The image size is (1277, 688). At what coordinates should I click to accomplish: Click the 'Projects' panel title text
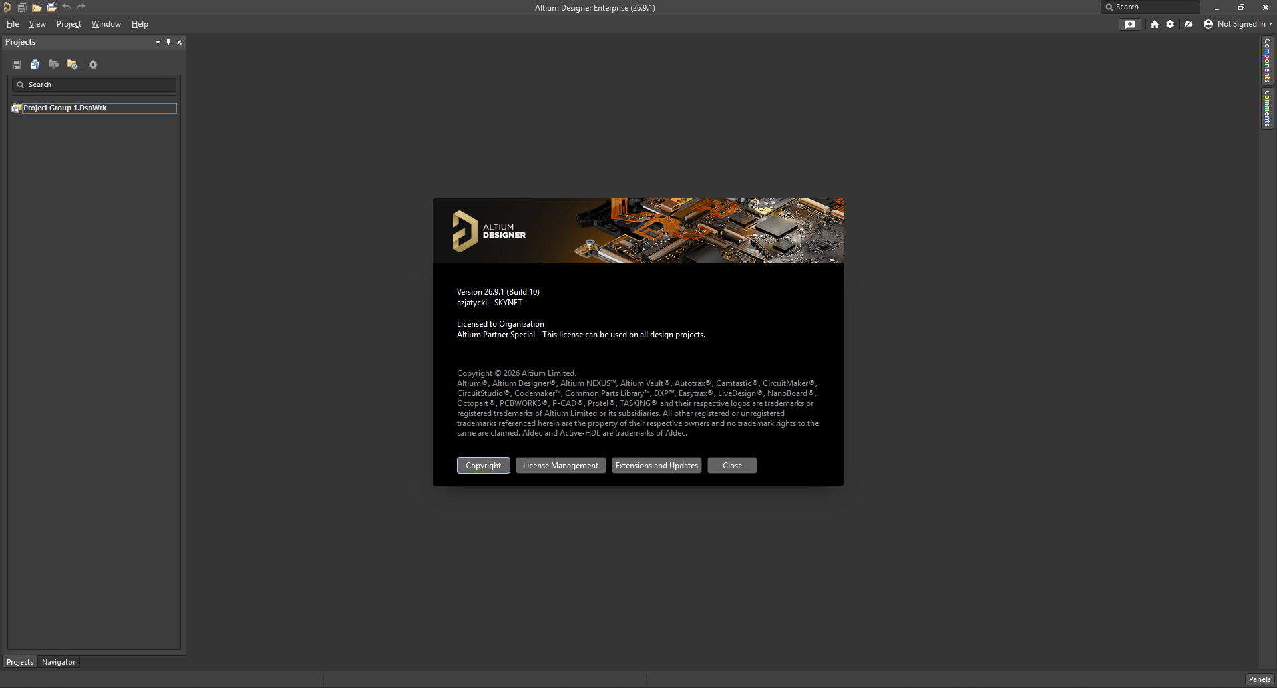(21, 42)
